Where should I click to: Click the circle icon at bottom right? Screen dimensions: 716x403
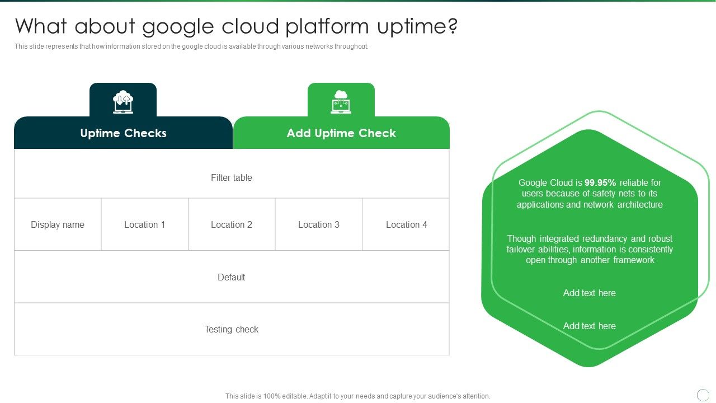point(703,394)
